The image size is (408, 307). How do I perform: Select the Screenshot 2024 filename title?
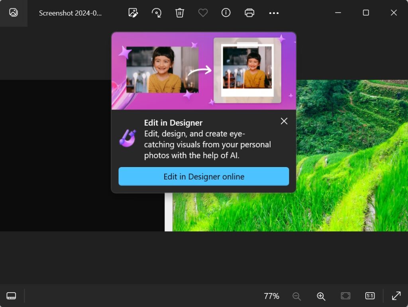pos(72,13)
